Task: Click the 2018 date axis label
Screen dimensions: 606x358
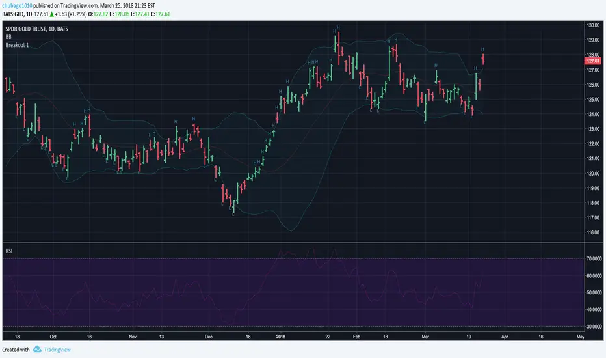Action: pos(281,337)
